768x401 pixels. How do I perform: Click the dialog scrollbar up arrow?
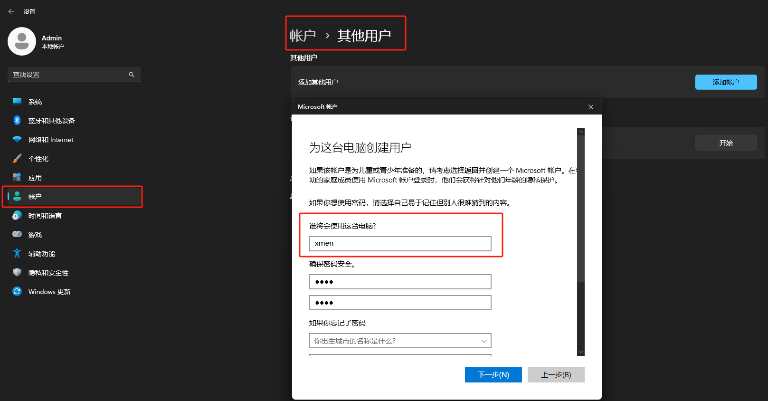[580, 132]
